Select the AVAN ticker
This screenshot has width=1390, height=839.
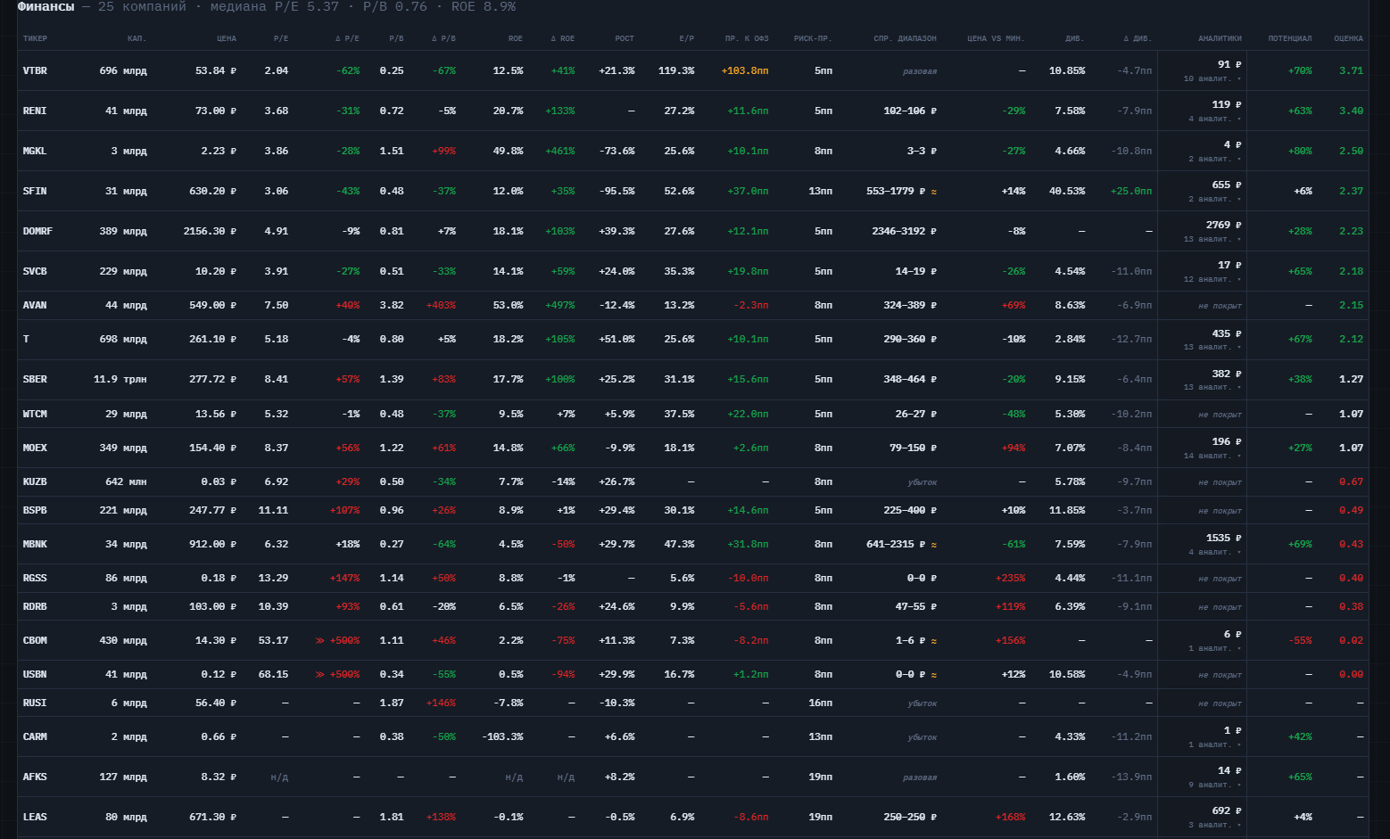click(35, 306)
